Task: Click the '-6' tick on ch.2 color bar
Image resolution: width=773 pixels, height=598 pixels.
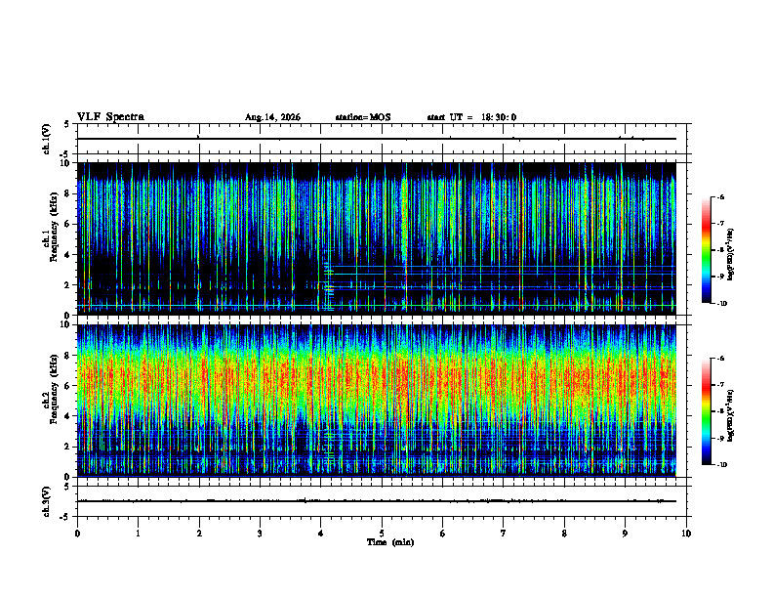Action: (x=719, y=359)
